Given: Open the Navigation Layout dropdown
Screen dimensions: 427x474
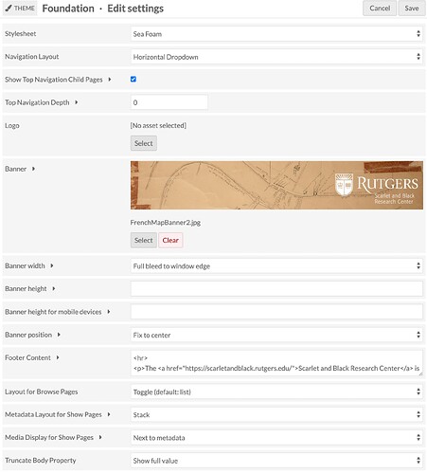Looking at the screenshot, I should (276, 57).
